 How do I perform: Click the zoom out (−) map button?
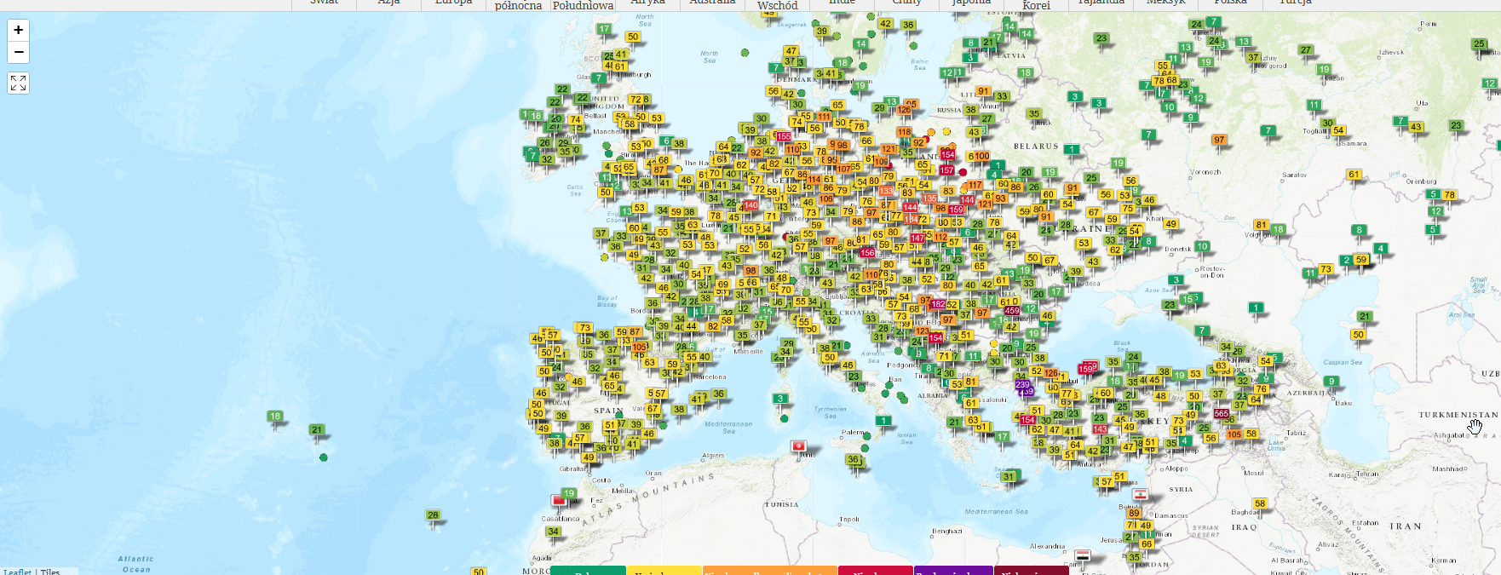[x=19, y=53]
